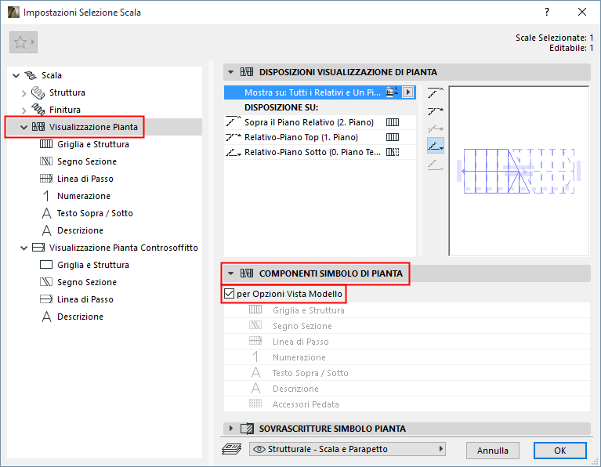Select Visualizzazione Pianta Controsoffitto item
This screenshot has width=601, height=467.
click(124, 248)
